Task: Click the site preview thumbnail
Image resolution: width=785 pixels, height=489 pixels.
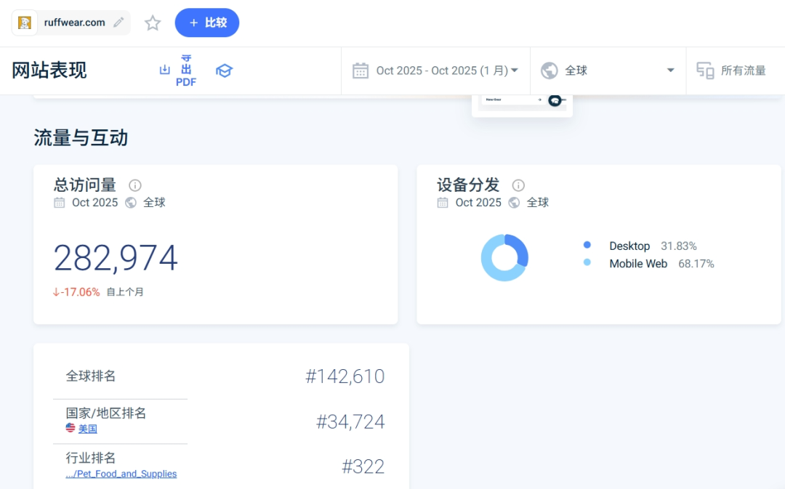Action: [522, 105]
